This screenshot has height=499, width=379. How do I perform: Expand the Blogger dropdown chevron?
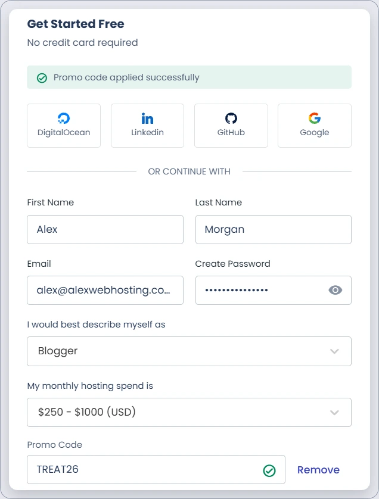334,351
